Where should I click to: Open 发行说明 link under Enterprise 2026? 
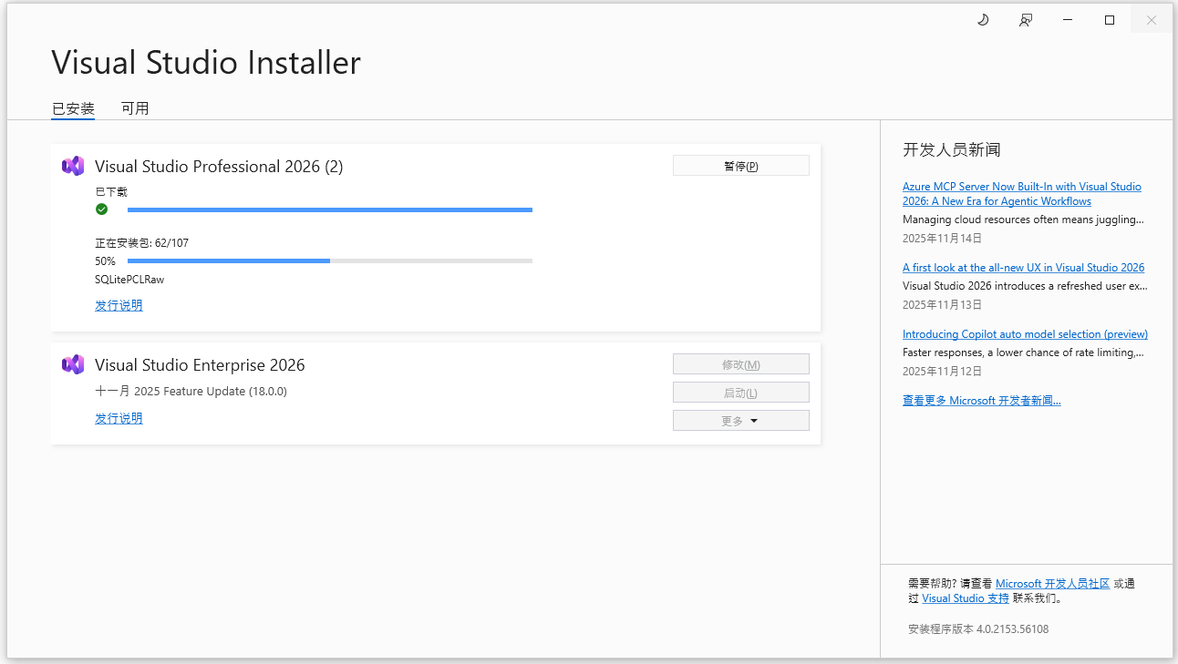point(119,419)
